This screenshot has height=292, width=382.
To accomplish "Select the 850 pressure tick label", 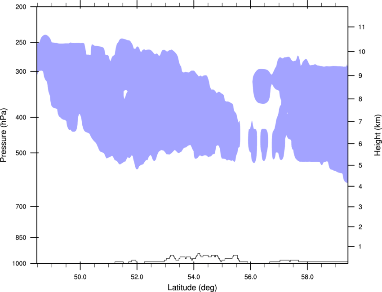I will pos(21,238).
